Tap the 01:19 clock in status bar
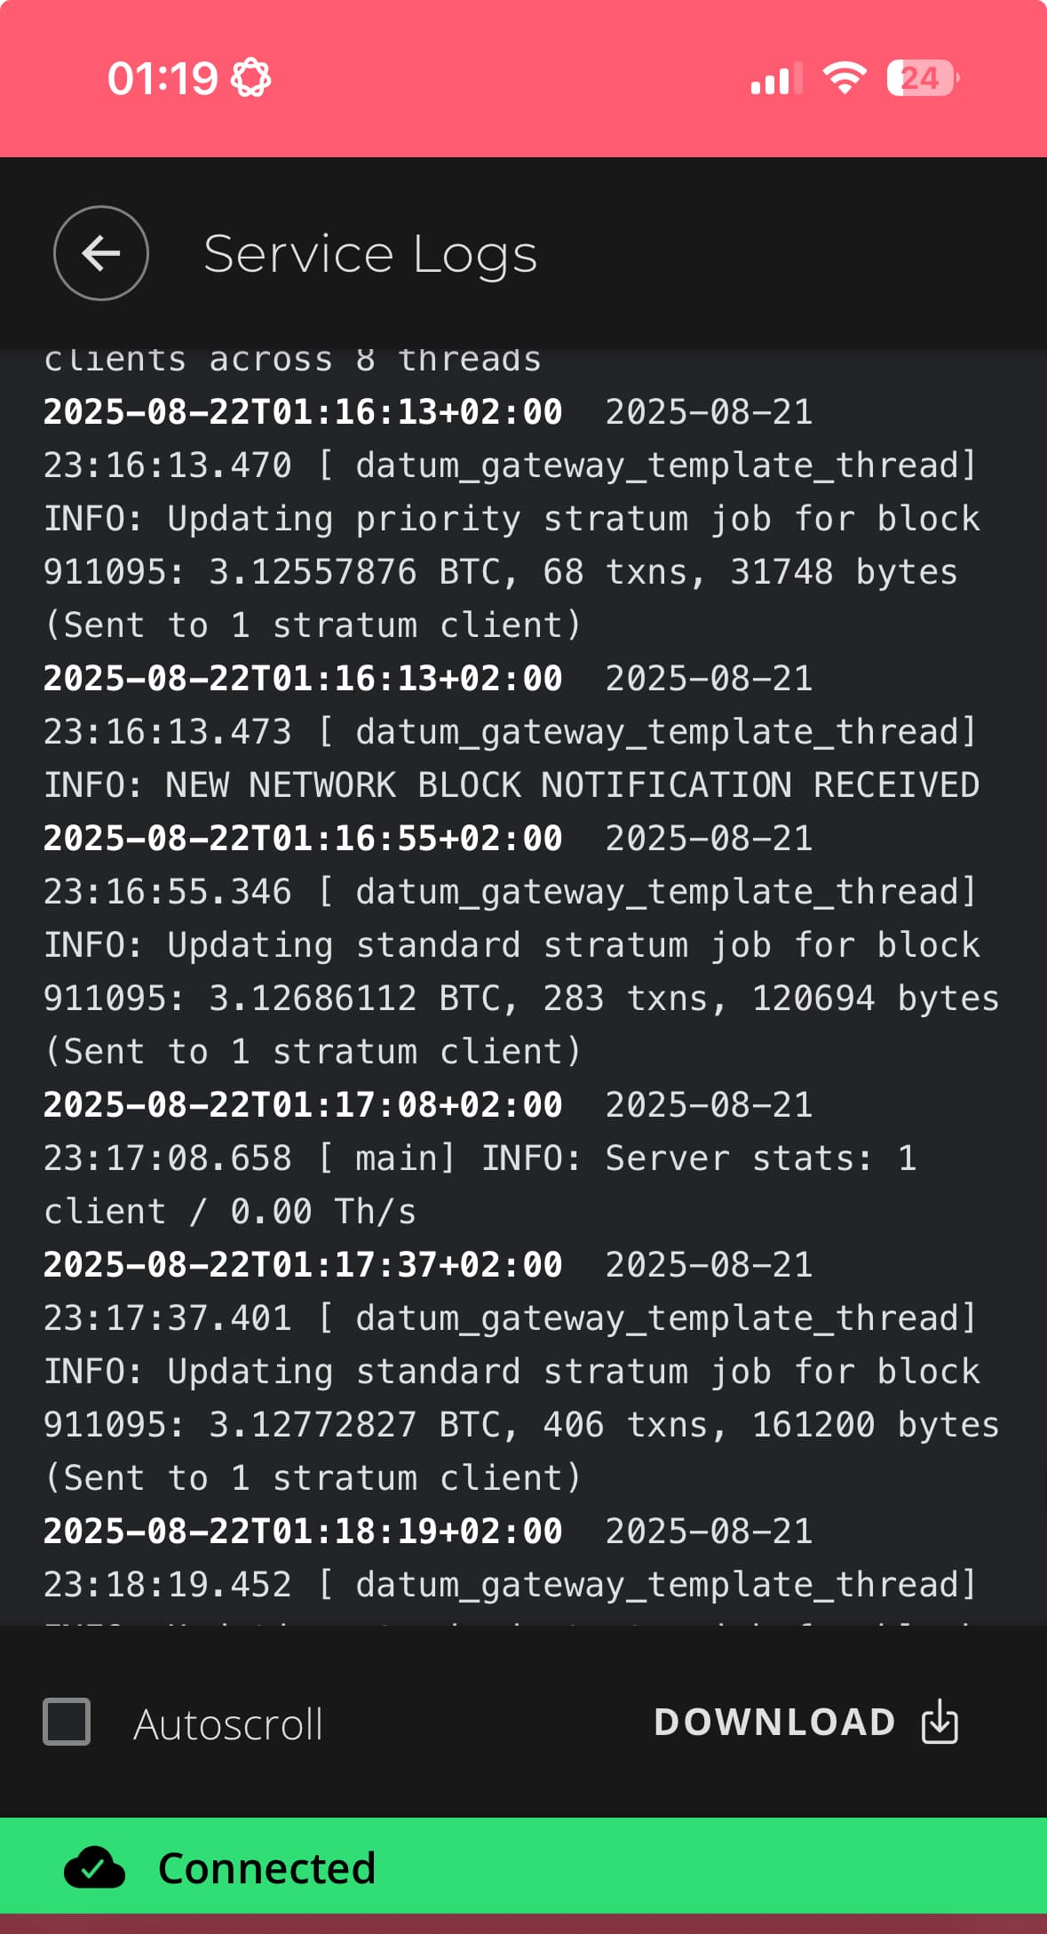This screenshot has height=1934, width=1047. 163,78
